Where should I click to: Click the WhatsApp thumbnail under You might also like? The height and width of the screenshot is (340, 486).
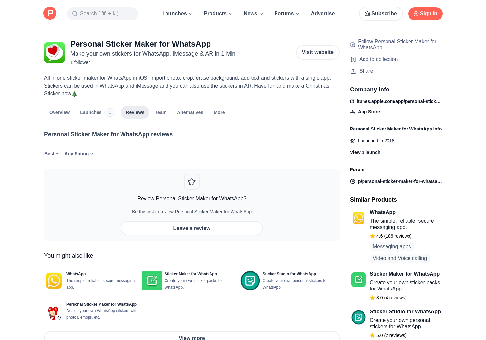click(54, 281)
